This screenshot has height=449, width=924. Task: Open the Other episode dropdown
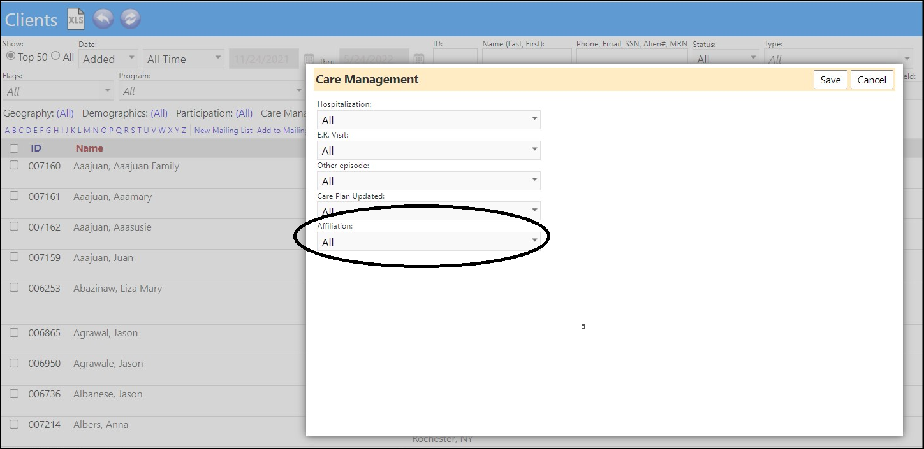coord(429,181)
